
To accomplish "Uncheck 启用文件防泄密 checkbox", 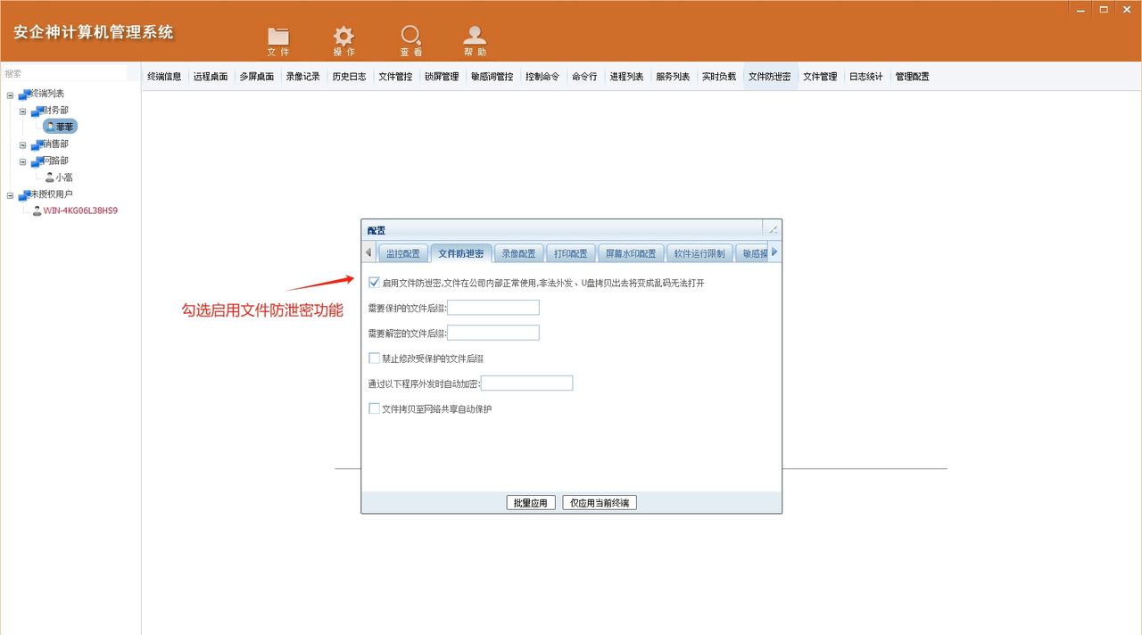I will tap(374, 283).
